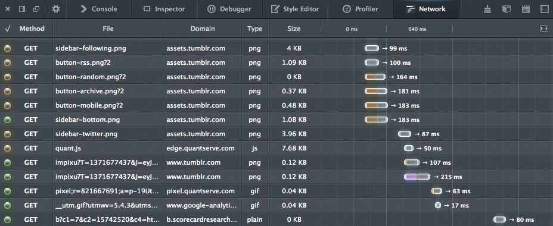Click the pixel.quantserve.com domain cell
Viewport: 553px width, 226px height.
click(x=200, y=191)
